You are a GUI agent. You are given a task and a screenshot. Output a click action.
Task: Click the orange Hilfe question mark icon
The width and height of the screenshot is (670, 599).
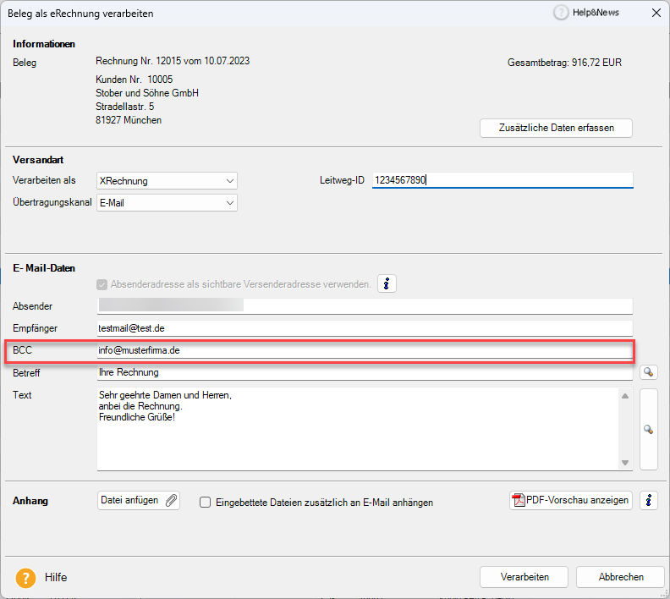click(26, 577)
